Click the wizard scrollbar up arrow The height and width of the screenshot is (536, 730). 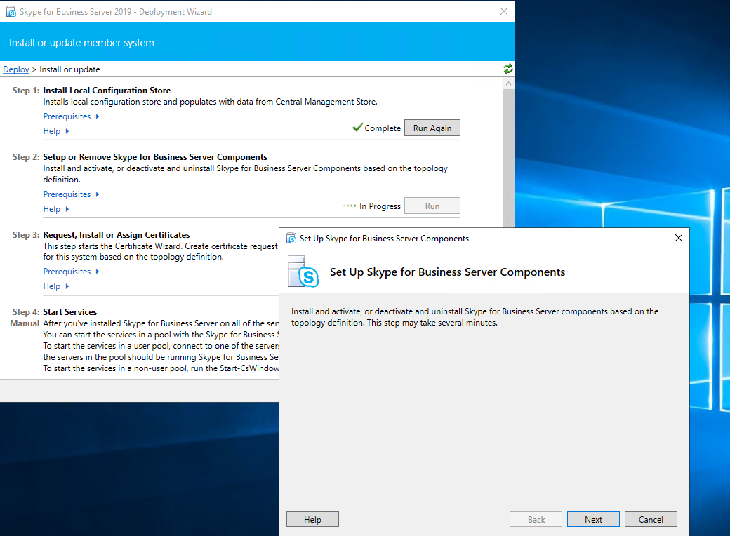point(508,83)
